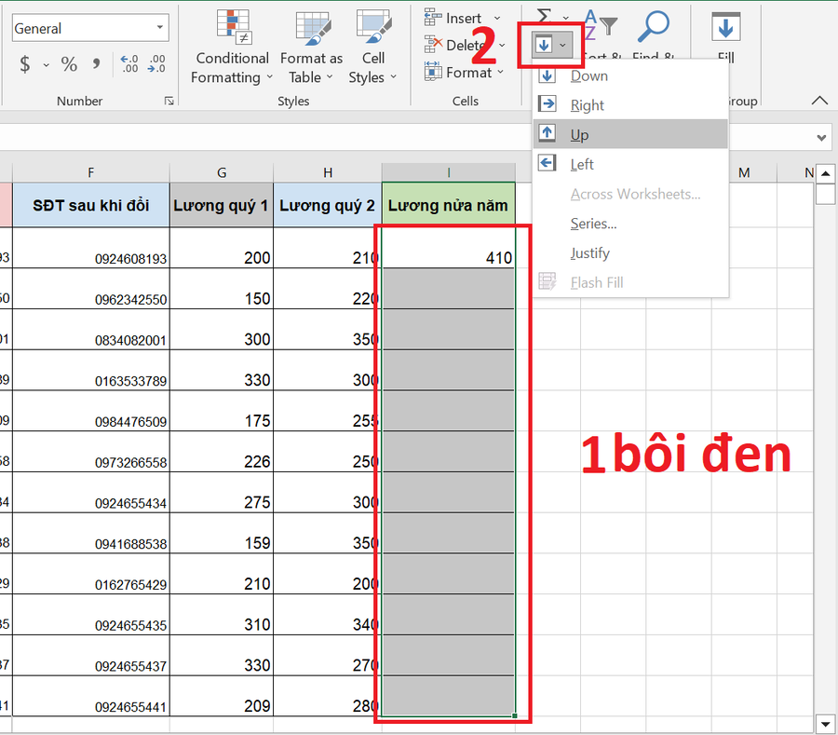Image resolution: width=838 pixels, height=735 pixels.
Task: Expand the formula bar chevron
Action: [x=821, y=137]
